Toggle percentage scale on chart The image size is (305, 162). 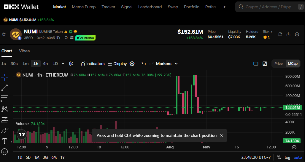point(279,157)
